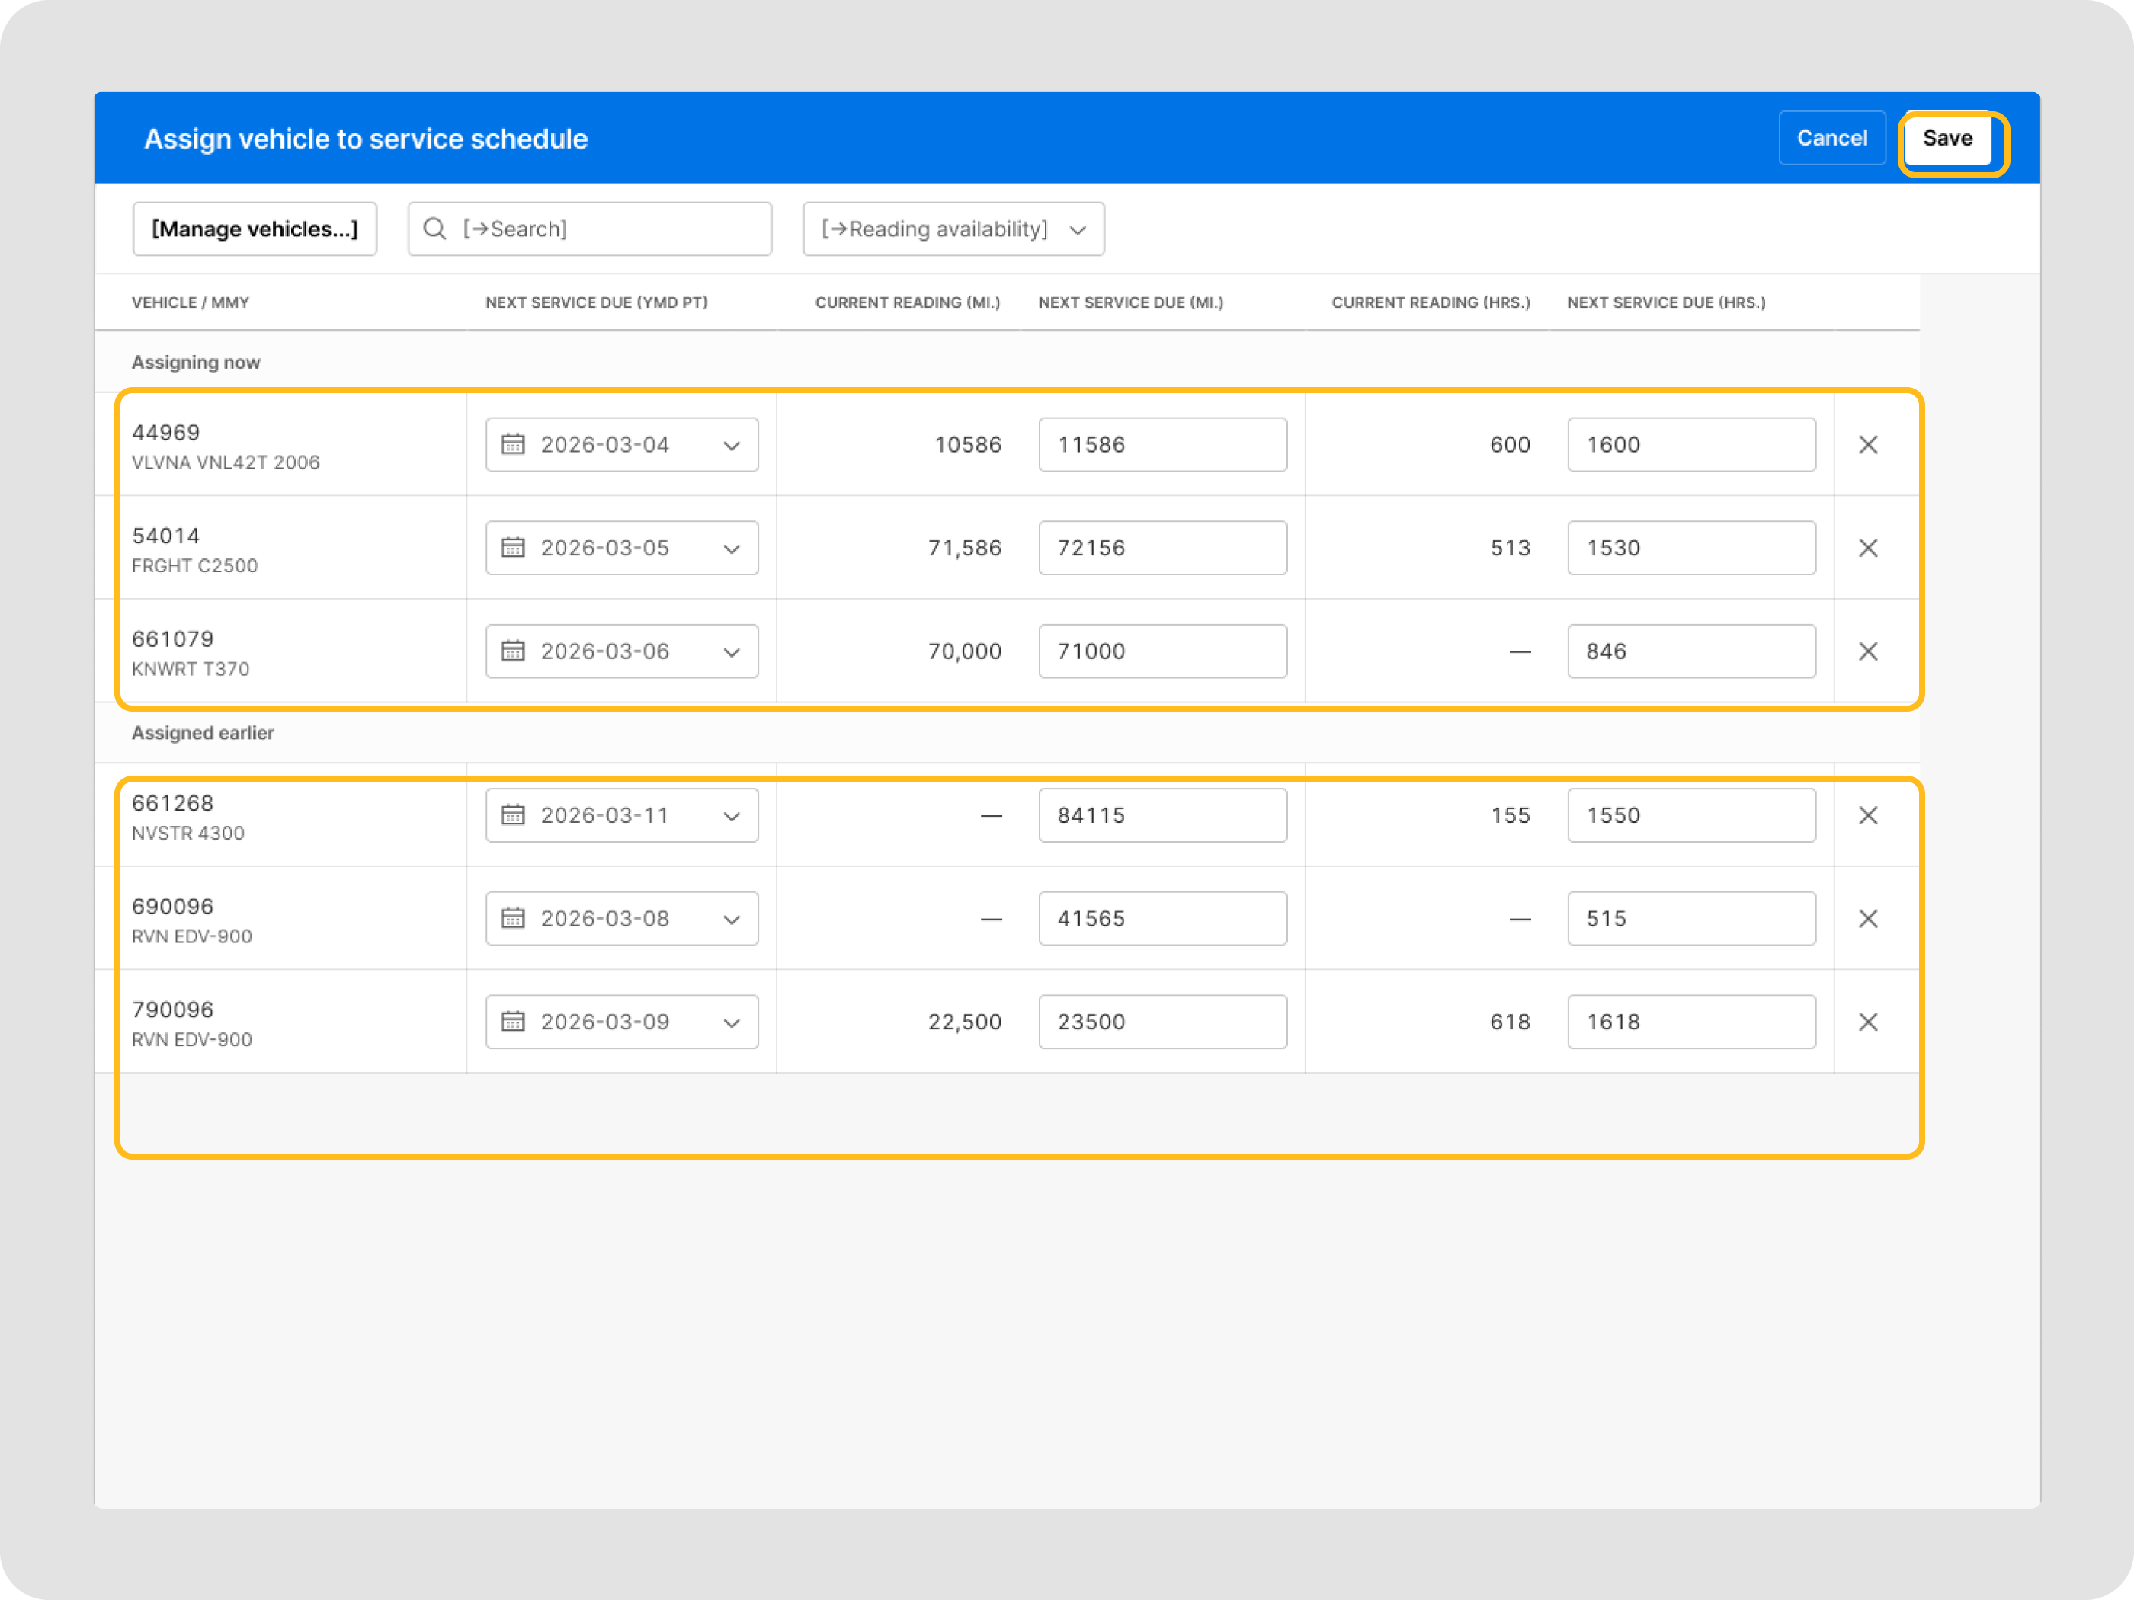The height and width of the screenshot is (1600, 2134).
Task: Click calendar icon for date 2026-03-04
Action: tap(512, 445)
